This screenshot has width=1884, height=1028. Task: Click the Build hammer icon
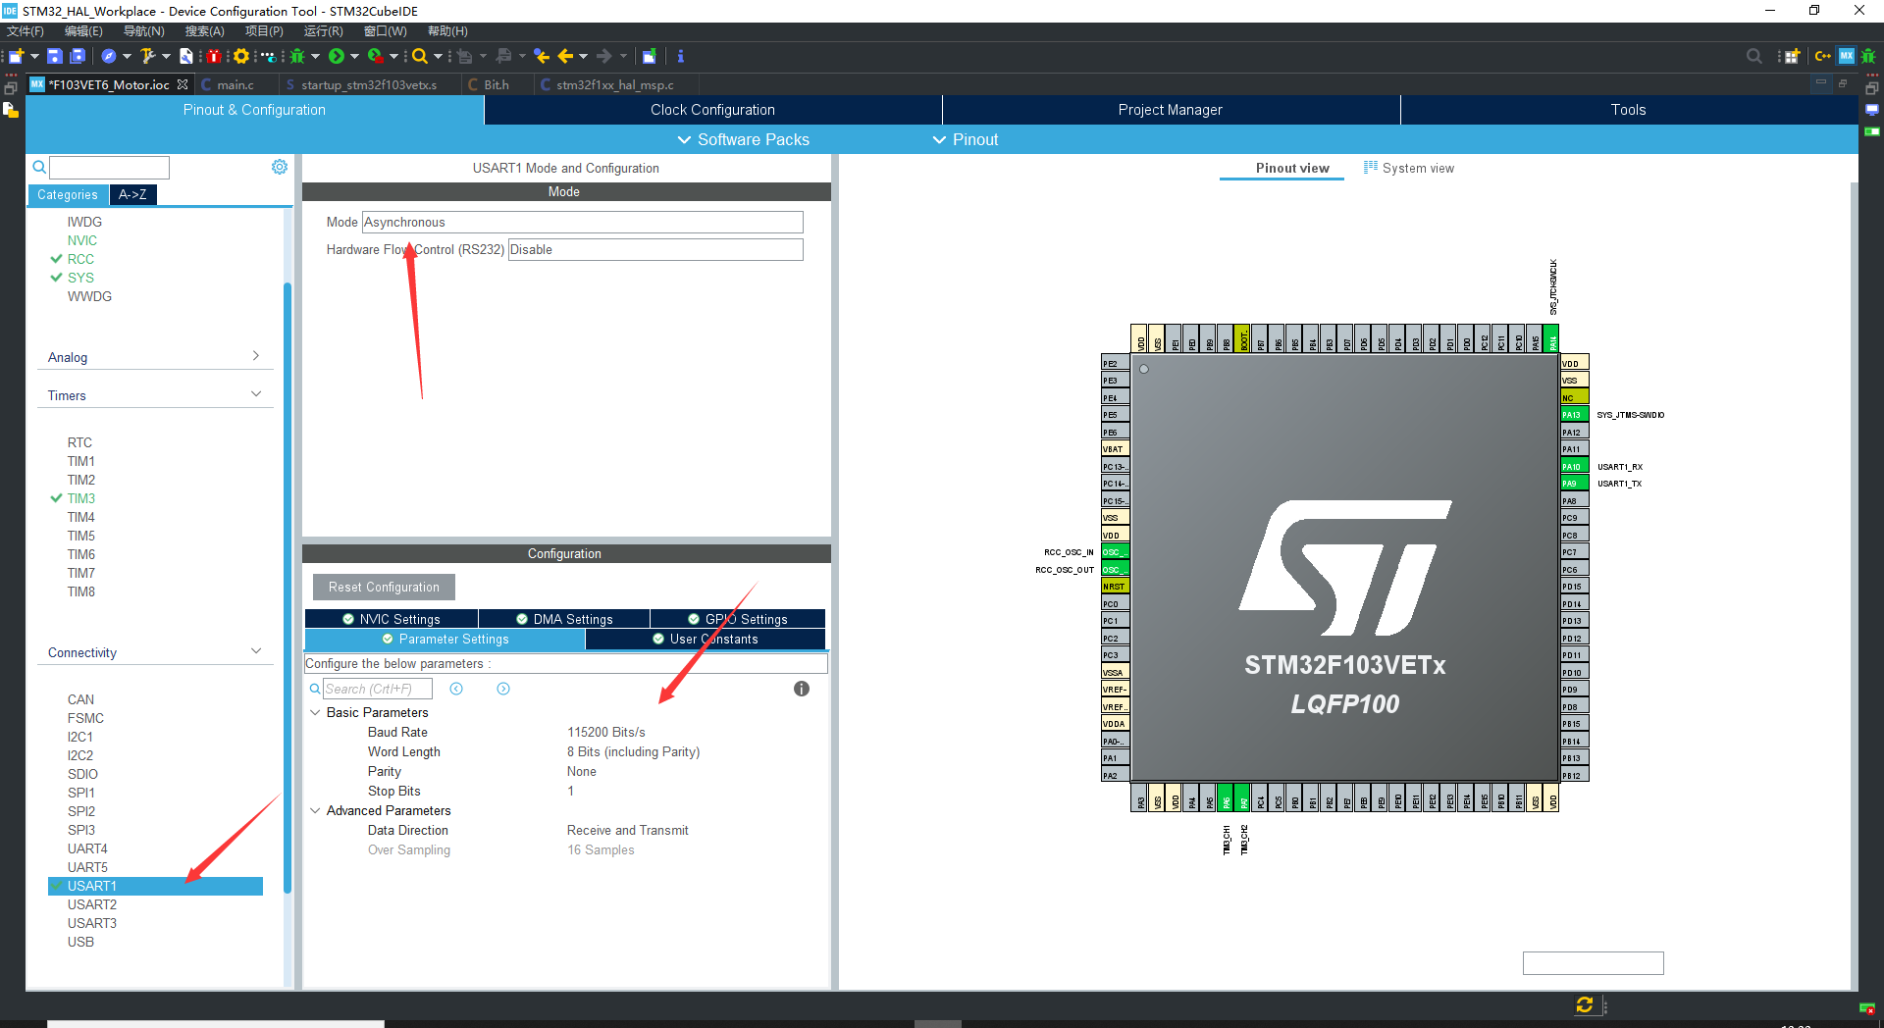pyautogui.click(x=147, y=56)
